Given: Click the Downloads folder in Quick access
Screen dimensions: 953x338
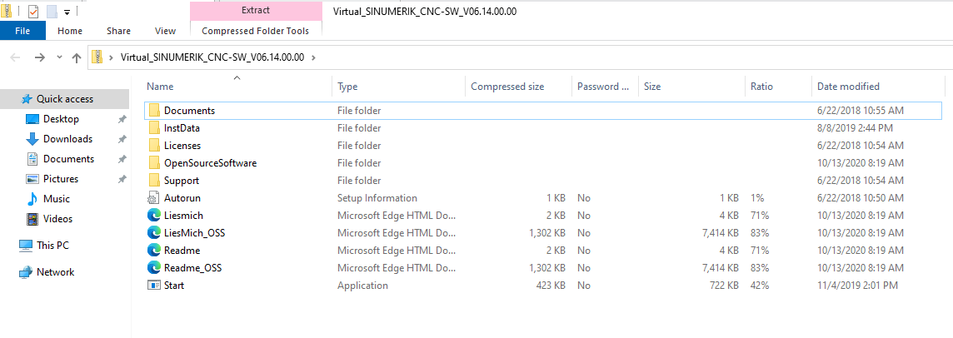Looking at the screenshot, I should 67,139.
